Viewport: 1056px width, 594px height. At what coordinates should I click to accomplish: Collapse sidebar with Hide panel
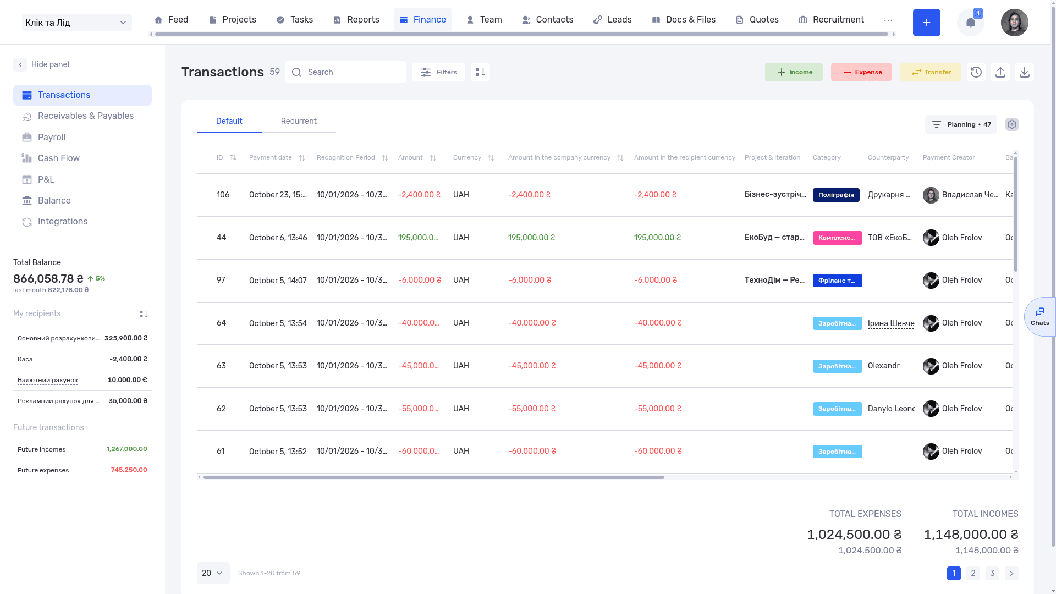click(42, 64)
